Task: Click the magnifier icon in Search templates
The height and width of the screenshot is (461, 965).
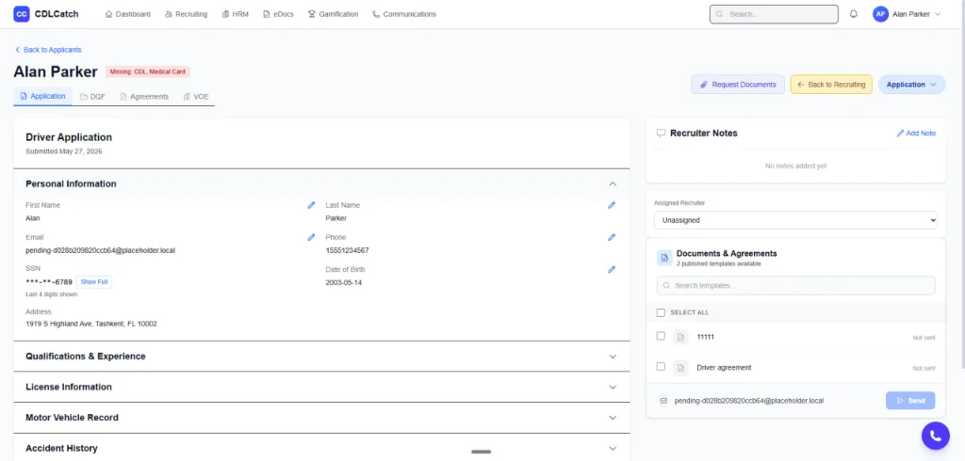Action: [666, 286]
